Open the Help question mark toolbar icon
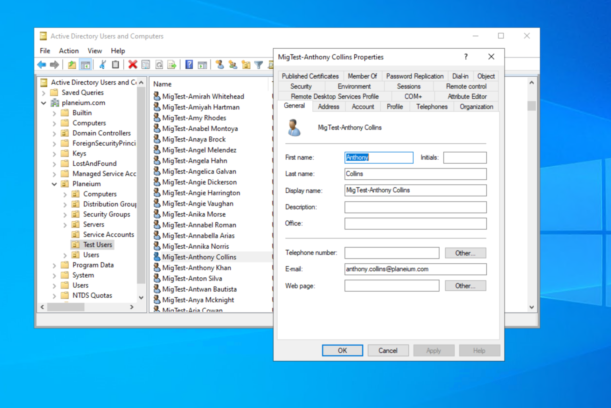 tap(189, 64)
